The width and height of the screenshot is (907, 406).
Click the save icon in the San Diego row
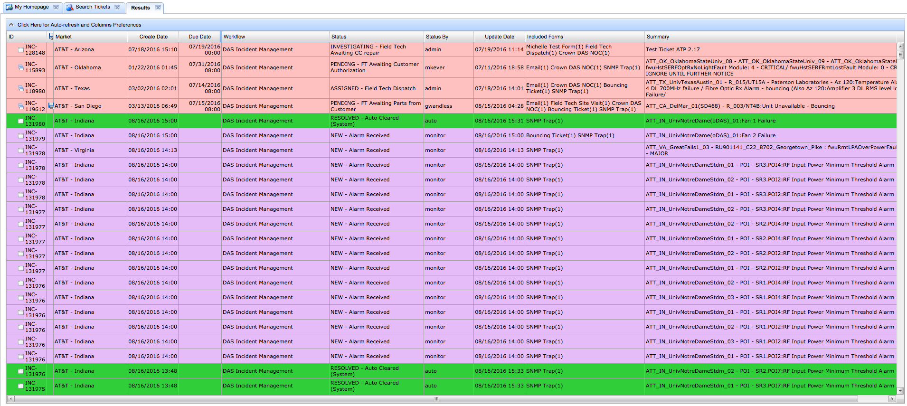point(51,106)
